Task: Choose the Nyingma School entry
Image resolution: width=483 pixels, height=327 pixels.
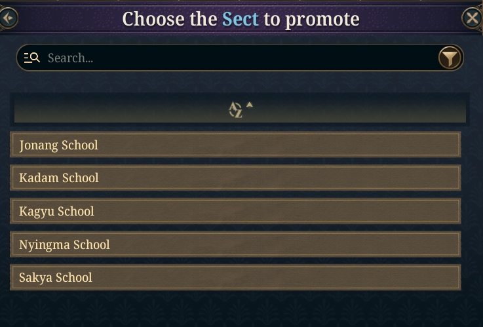Action: [x=236, y=244]
